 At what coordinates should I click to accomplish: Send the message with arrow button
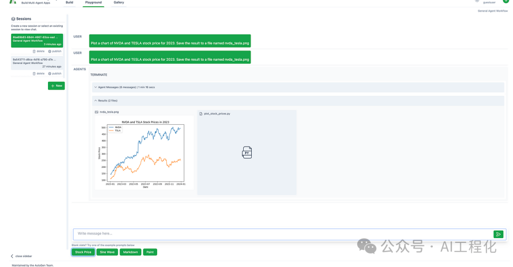coord(498,234)
